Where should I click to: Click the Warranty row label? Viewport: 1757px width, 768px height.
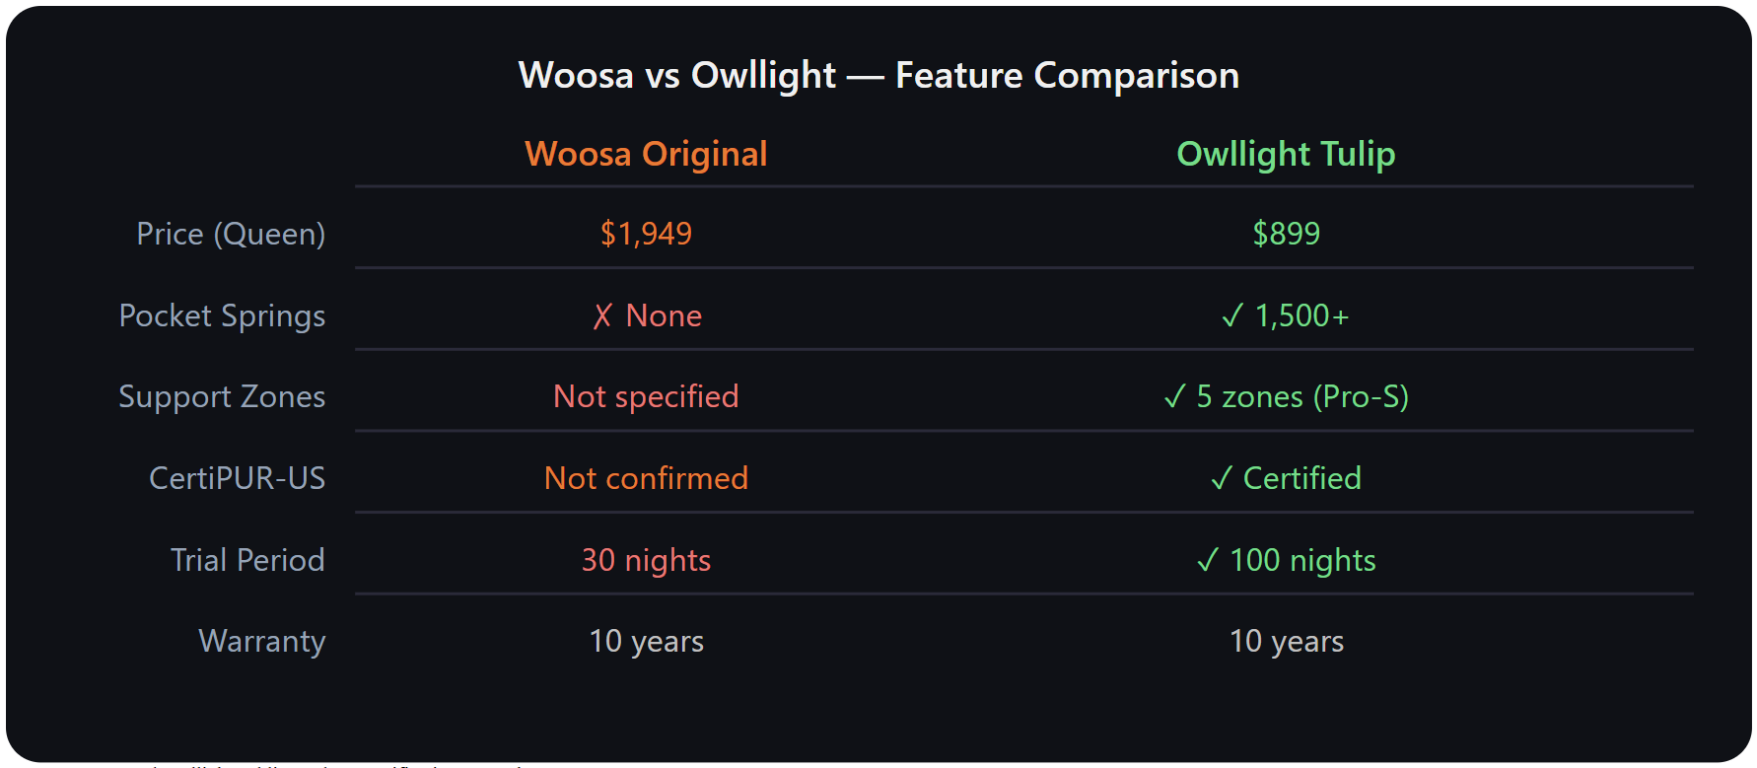click(x=262, y=642)
